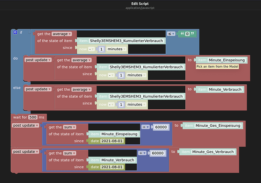Open the post update dropdown in the else section
This screenshot has height=183, width=261.
click(x=38, y=89)
